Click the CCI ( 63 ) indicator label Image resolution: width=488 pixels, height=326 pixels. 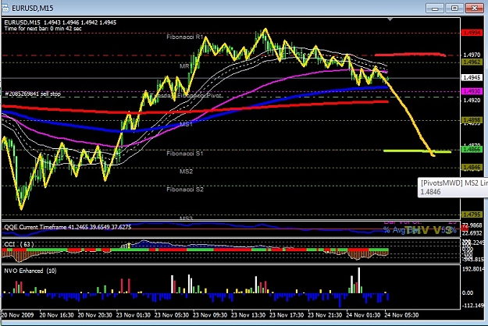[x=19, y=244]
